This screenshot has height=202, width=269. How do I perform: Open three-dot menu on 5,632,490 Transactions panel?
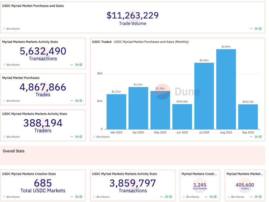[x=72, y=65]
